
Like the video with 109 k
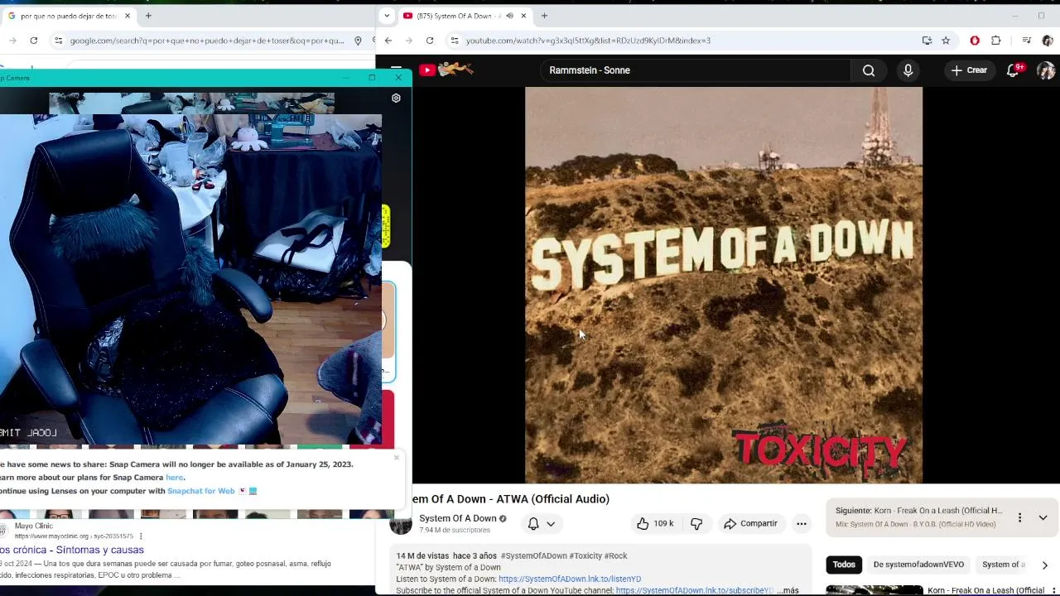coord(655,523)
